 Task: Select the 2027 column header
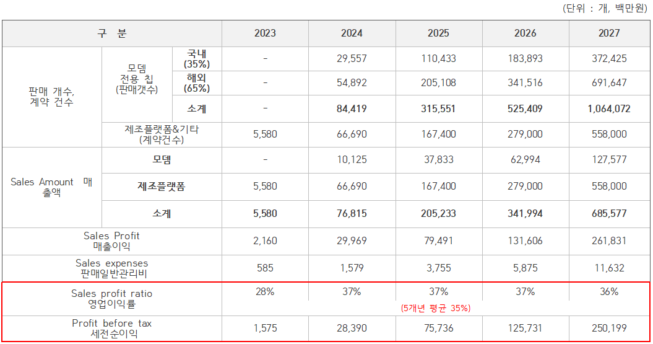(609, 33)
